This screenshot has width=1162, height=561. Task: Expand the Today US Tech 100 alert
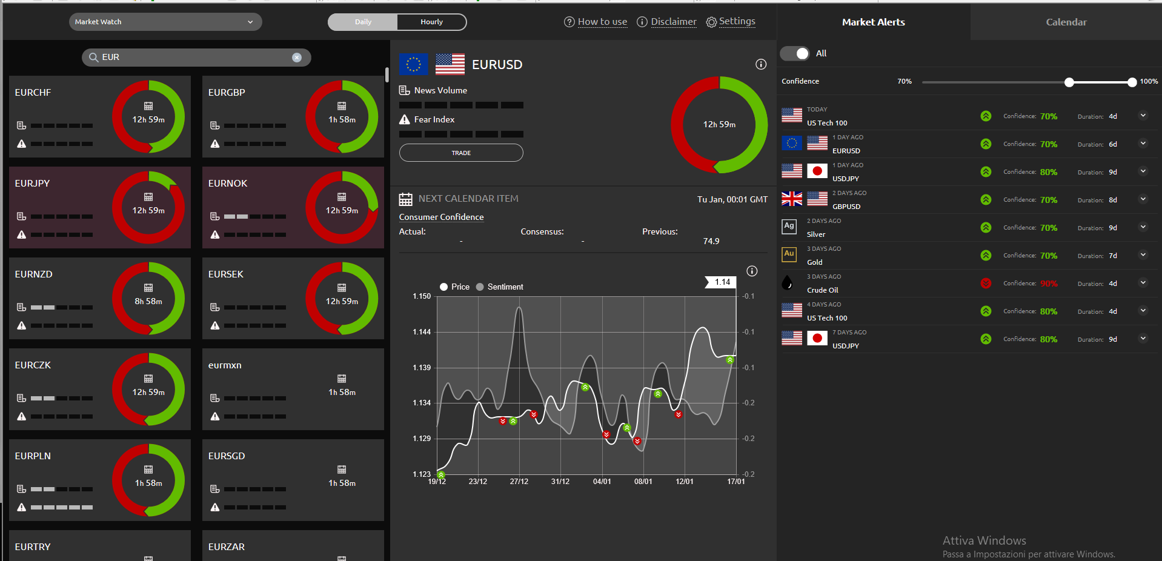[x=1143, y=116]
